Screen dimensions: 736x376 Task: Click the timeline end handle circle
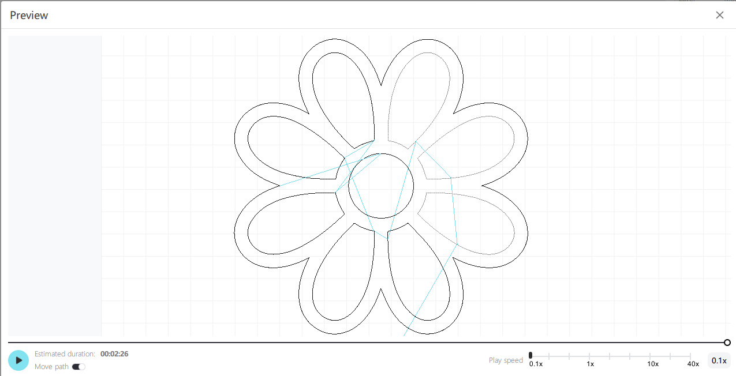click(727, 343)
